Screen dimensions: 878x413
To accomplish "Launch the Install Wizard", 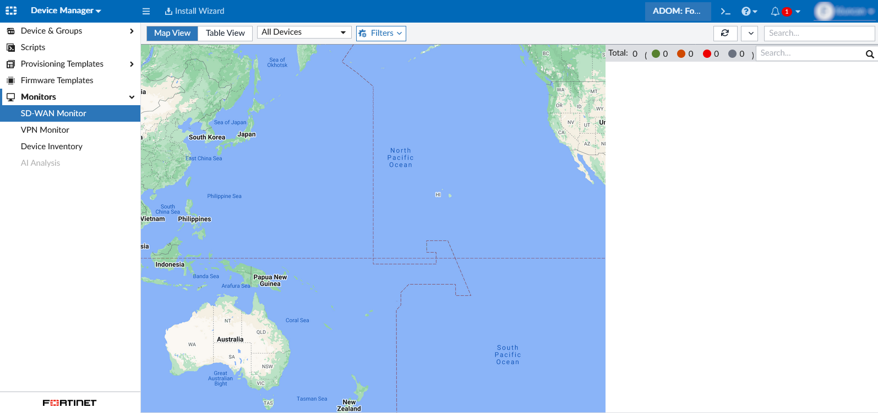I will pos(194,11).
